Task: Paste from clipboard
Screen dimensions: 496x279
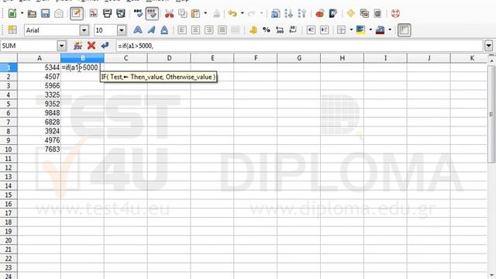Action: tap(196, 14)
